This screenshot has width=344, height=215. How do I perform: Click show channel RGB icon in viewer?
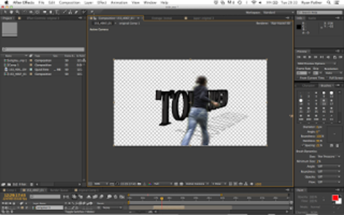[x=150, y=184]
